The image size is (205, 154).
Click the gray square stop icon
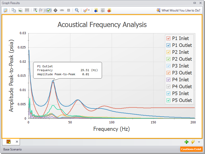(x=69, y=10)
